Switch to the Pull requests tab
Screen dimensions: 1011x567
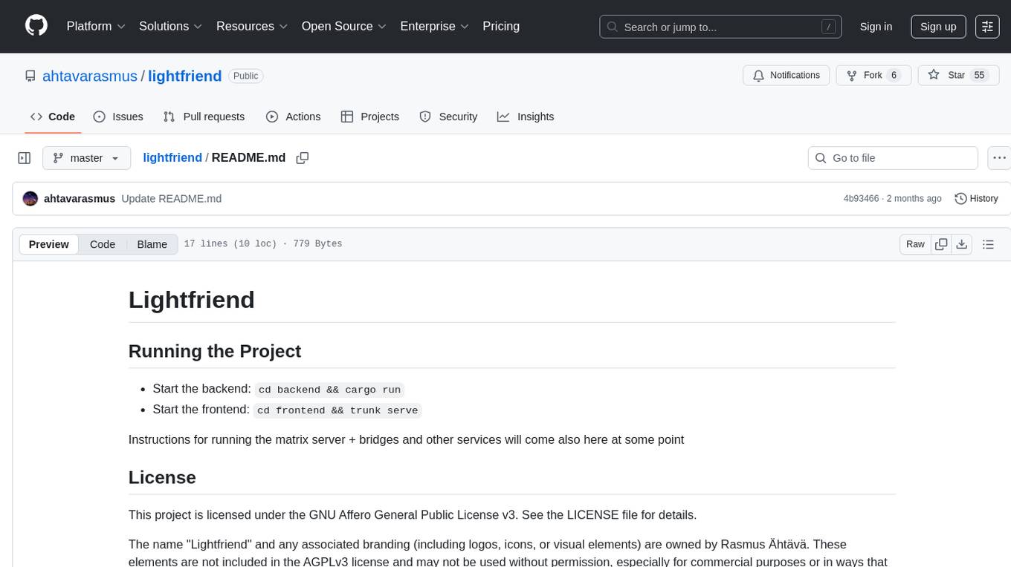(204, 117)
